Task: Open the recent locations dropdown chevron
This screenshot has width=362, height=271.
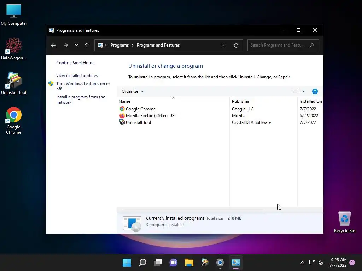Action: (76, 45)
